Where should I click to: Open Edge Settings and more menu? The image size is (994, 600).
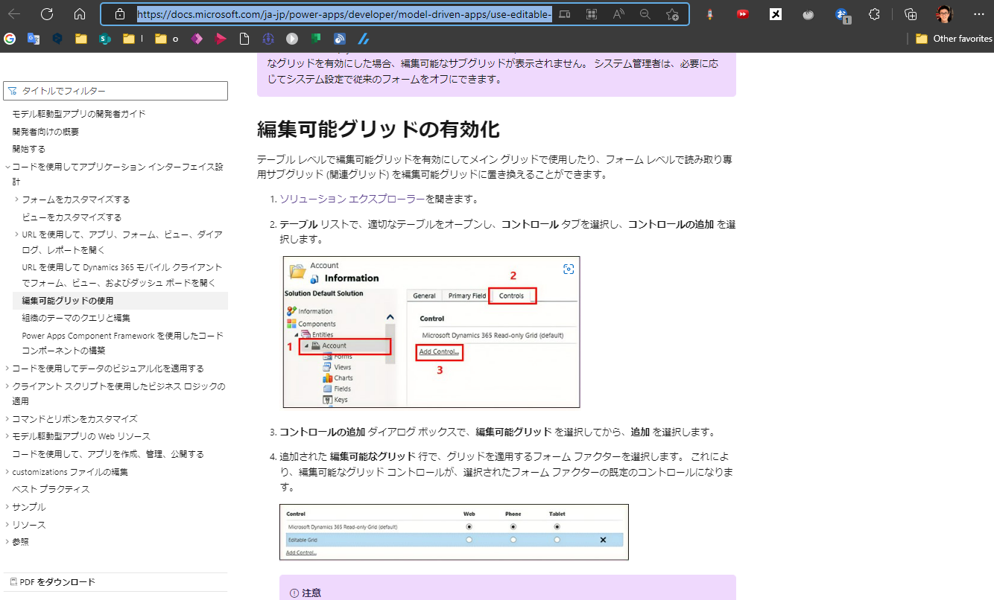(978, 14)
